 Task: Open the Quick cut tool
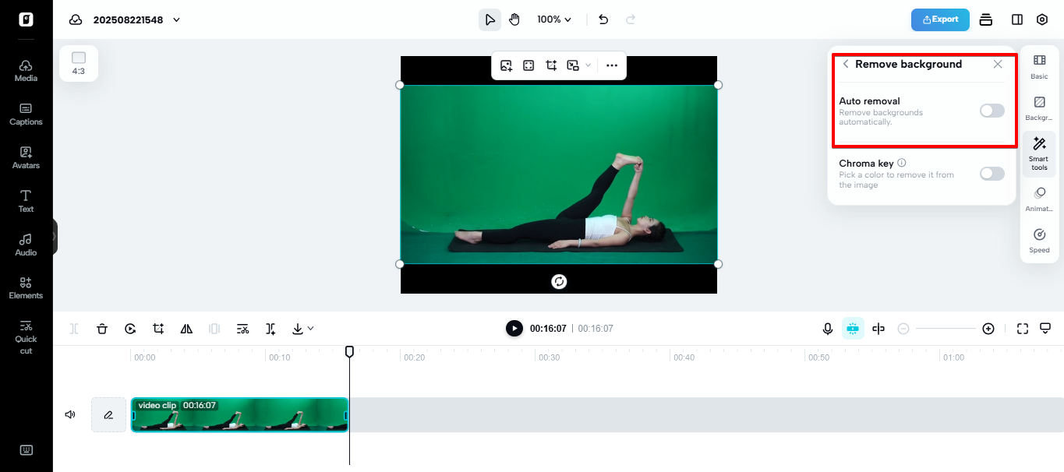[x=26, y=336]
